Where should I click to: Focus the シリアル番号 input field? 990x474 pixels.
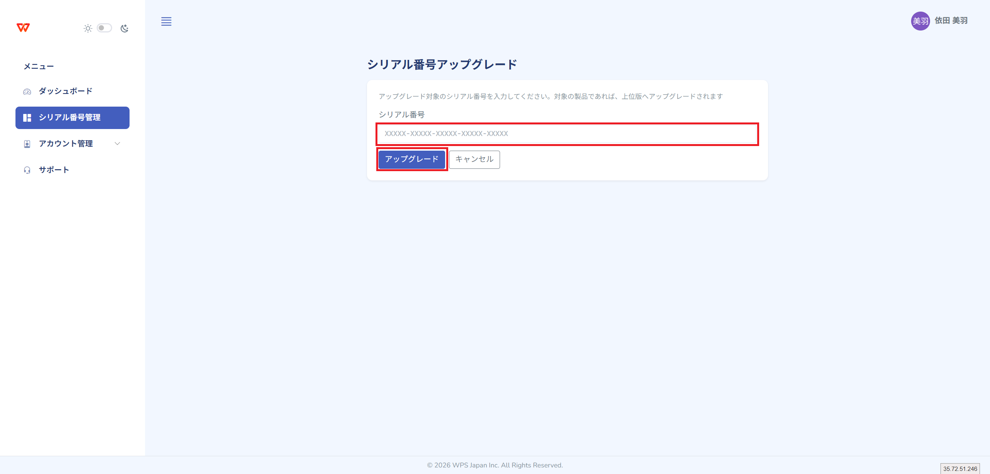click(567, 134)
